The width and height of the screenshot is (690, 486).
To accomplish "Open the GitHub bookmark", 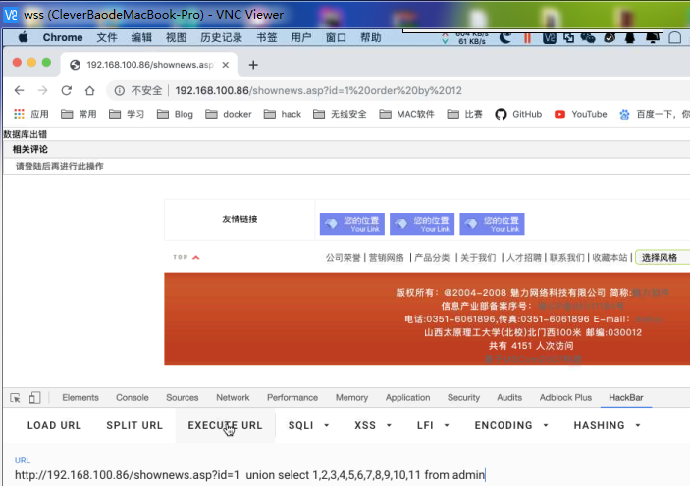I will (517, 114).
